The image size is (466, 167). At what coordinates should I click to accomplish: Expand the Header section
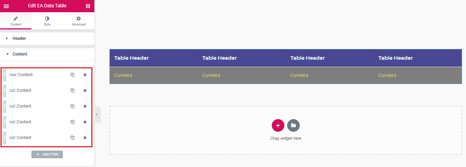[x=19, y=38]
